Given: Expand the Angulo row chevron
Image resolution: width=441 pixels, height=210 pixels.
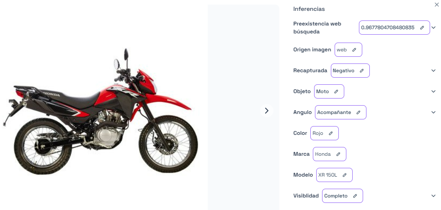Looking at the screenshot, I should (433, 112).
